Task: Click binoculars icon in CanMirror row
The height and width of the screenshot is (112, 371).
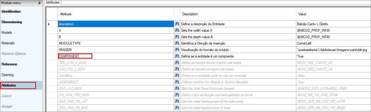Action: [177, 75]
